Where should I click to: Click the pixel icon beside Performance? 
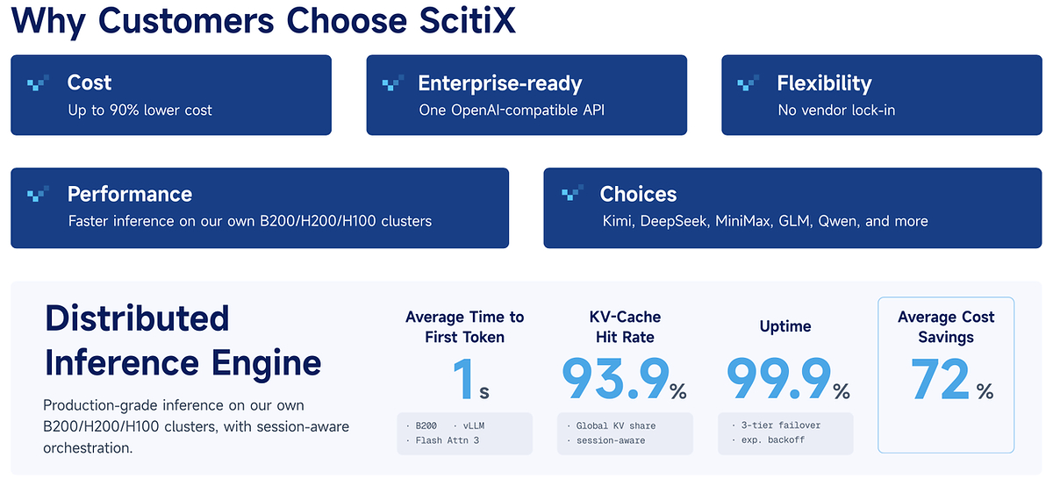click(x=39, y=195)
